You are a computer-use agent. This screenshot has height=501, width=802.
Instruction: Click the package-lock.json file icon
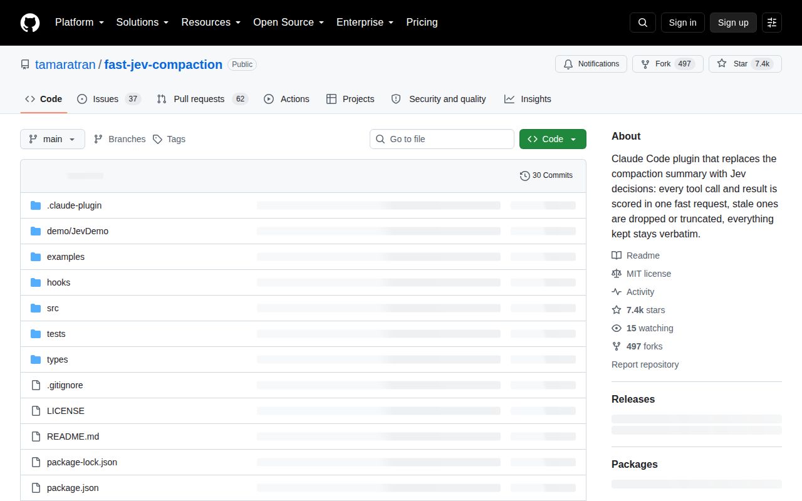(x=36, y=462)
